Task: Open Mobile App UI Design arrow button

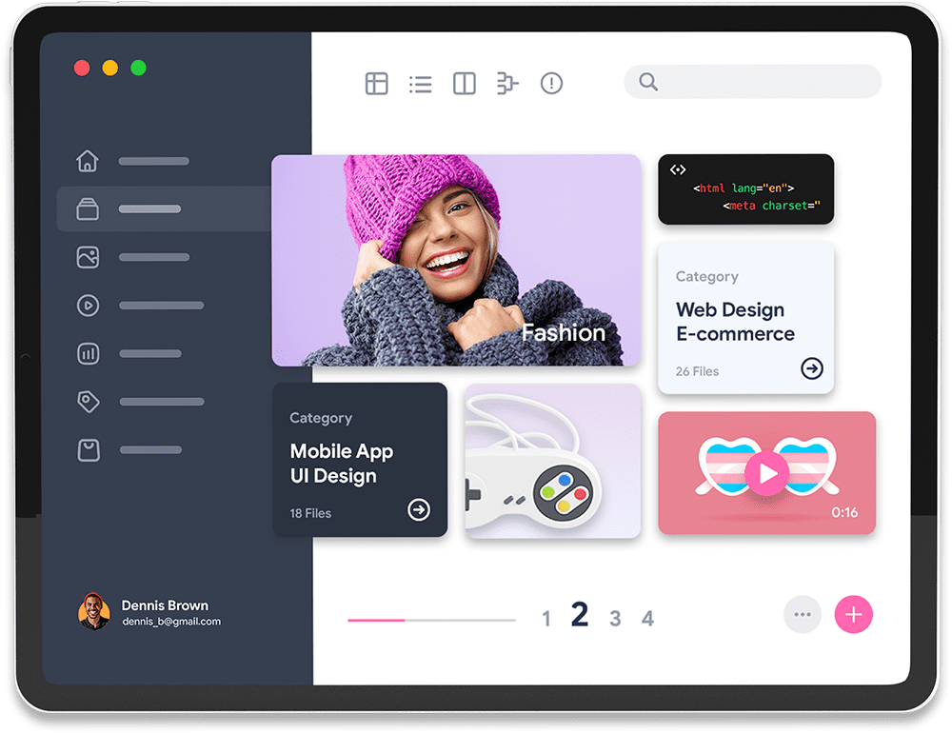Action: (419, 510)
